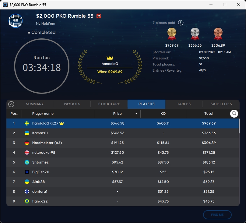Sort by the KO column header
Screen dimensions: 246x223
(x=163, y=114)
